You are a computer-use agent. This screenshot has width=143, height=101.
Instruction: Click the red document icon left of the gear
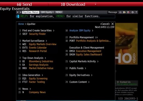128,12
